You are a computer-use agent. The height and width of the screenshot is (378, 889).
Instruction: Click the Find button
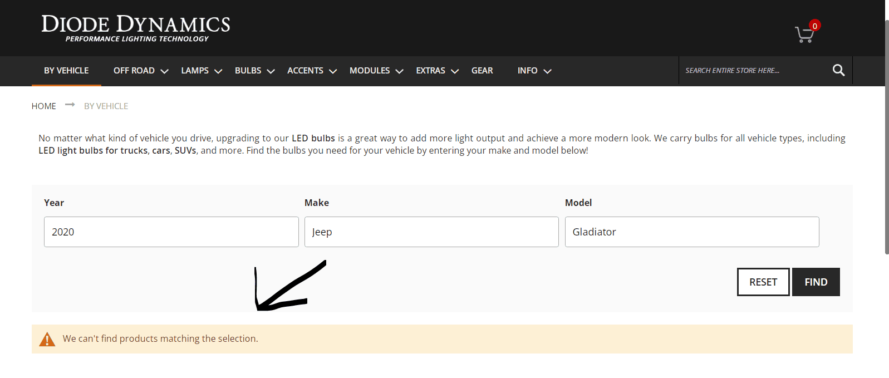click(x=816, y=282)
